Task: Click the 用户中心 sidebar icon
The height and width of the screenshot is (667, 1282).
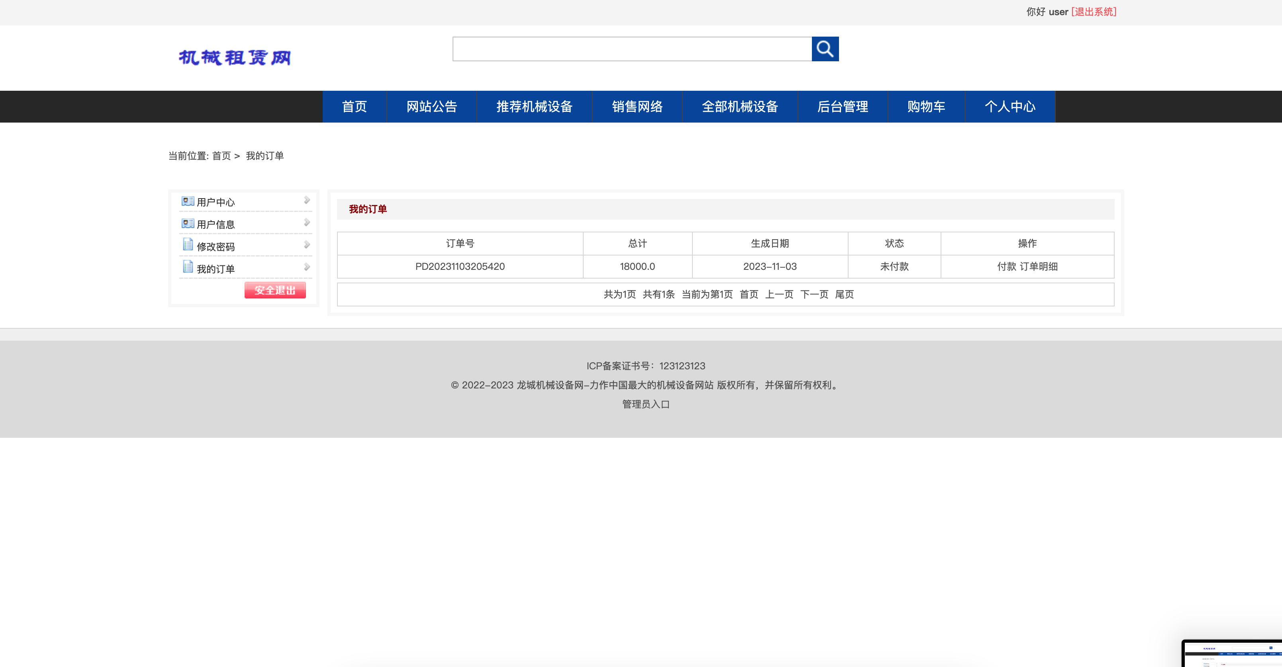Action: tap(187, 201)
